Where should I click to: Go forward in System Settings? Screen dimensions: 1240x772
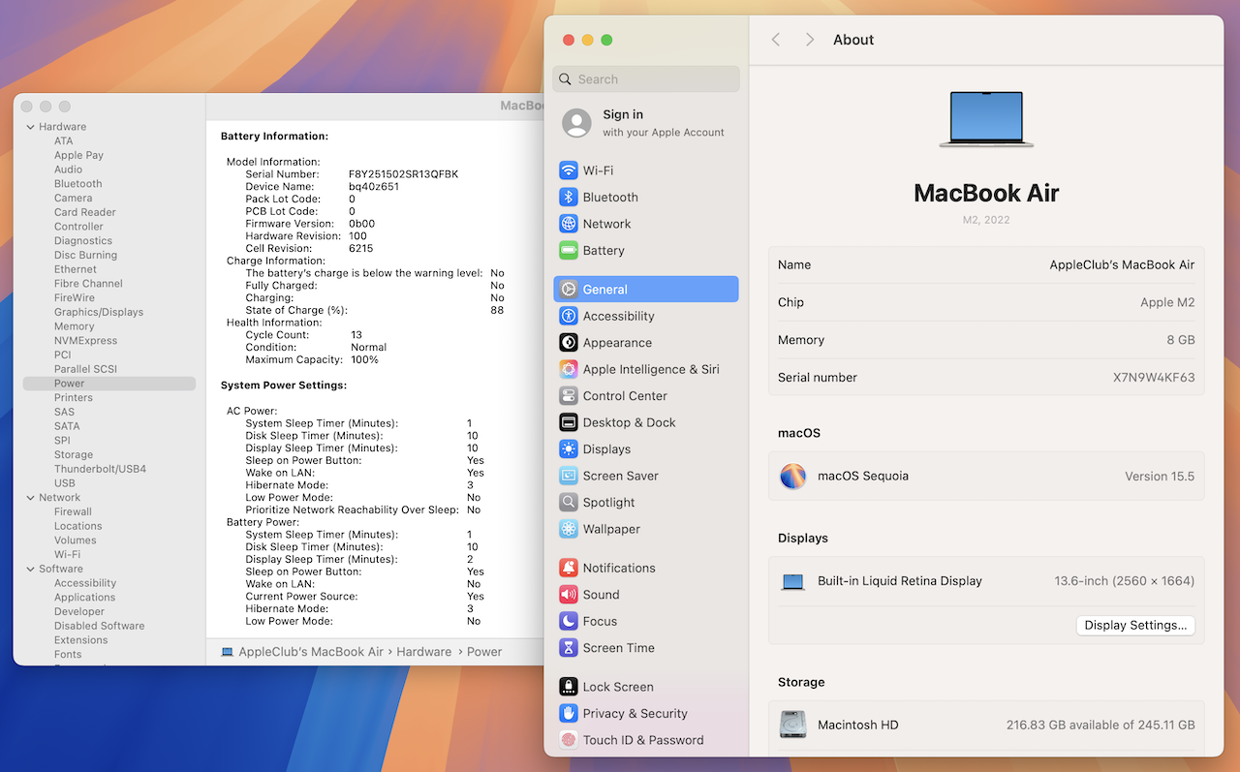pyautogui.click(x=810, y=40)
